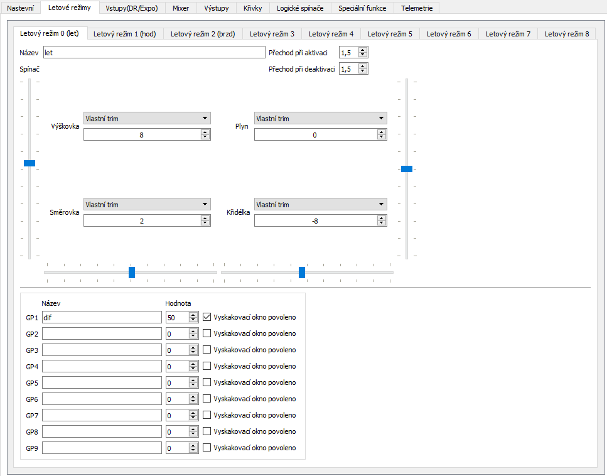The image size is (607, 476).
Task: Increase the Výškovka trim value with up arrow
Action: (205, 132)
